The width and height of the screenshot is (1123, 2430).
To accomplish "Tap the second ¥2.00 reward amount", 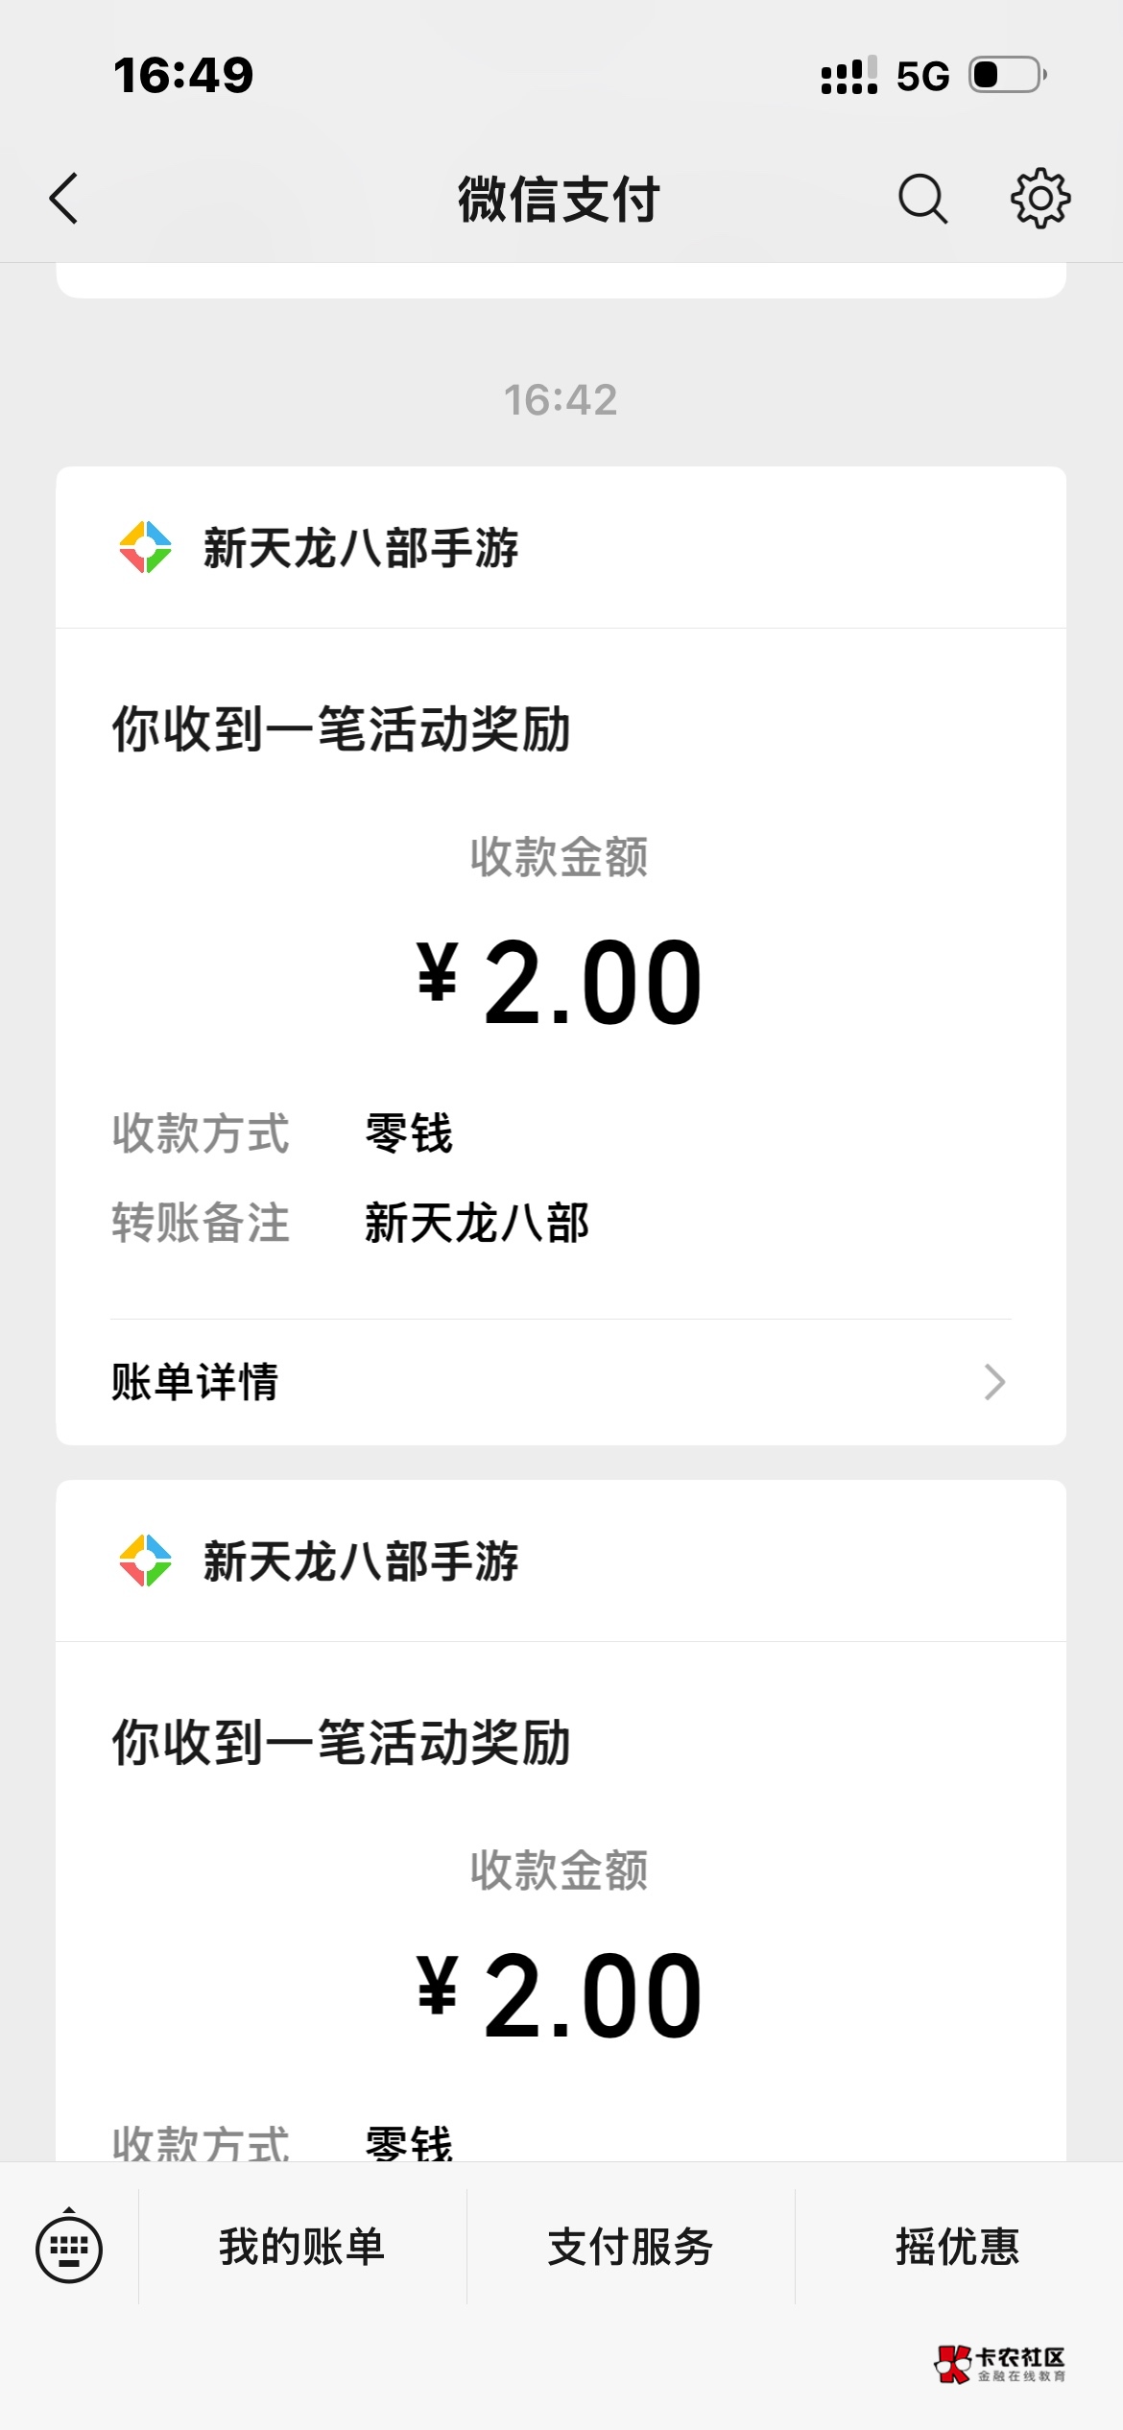I will [560, 1994].
